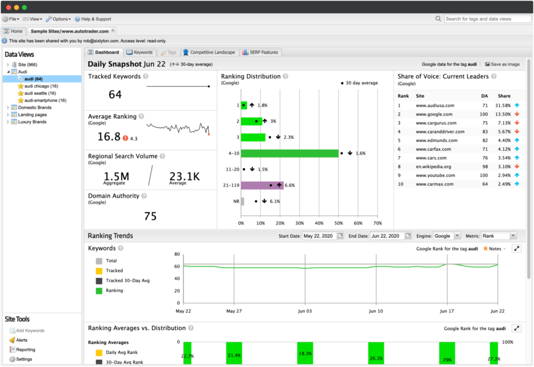The height and width of the screenshot is (367, 534).
Task: Click the yellow Tracked legend swatch
Action: (x=99, y=271)
